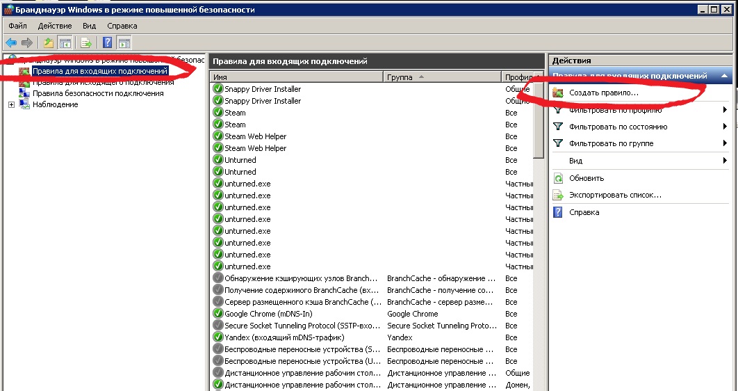Click the Наблюдение monitoring tree icon

24,104
